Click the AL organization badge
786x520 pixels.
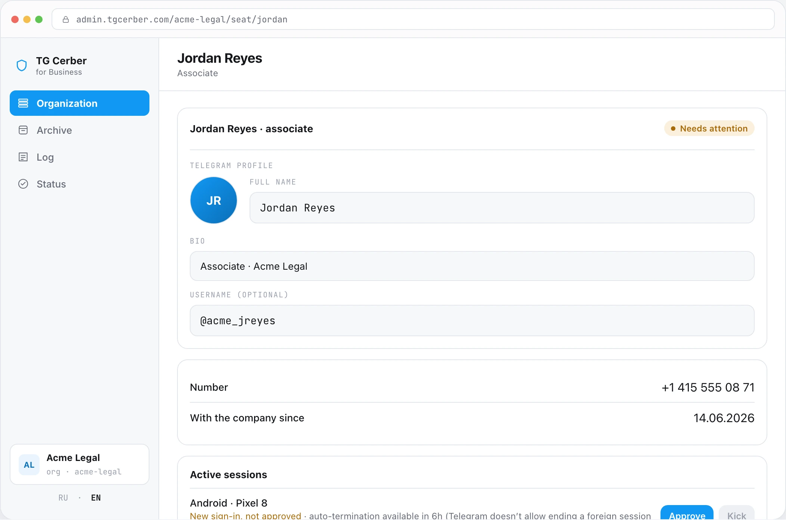pyautogui.click(x=29, y=465)
